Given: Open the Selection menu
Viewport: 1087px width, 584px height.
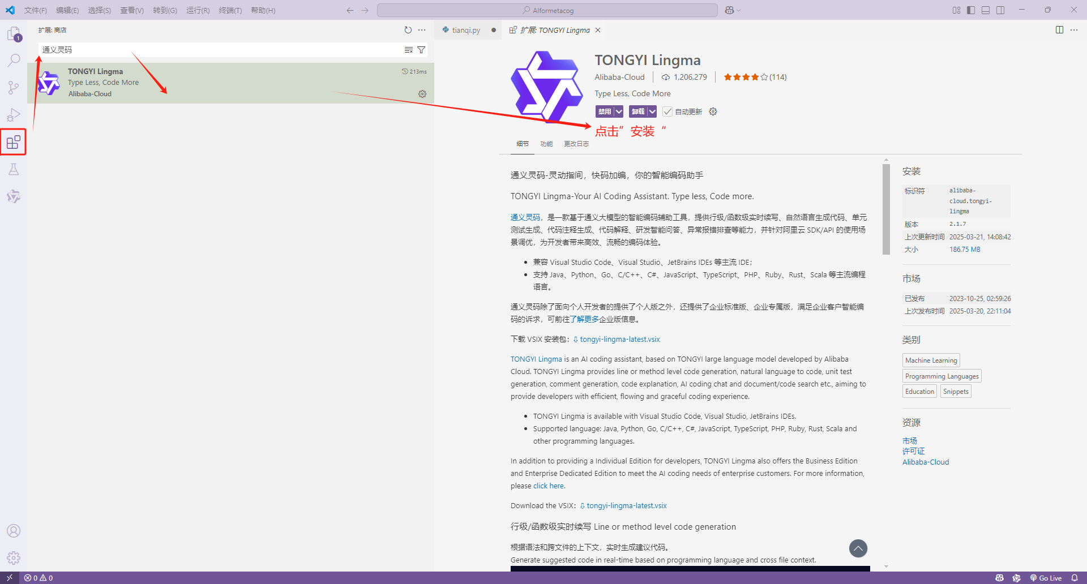Looking at the screenshot, I should point(100,10).
